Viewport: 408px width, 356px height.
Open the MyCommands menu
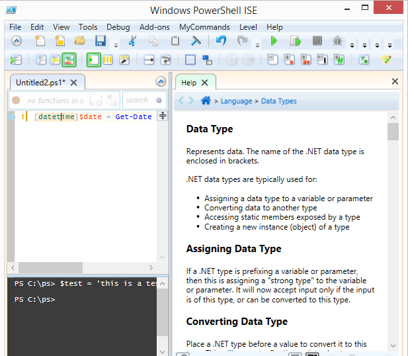tap(204, 27)
